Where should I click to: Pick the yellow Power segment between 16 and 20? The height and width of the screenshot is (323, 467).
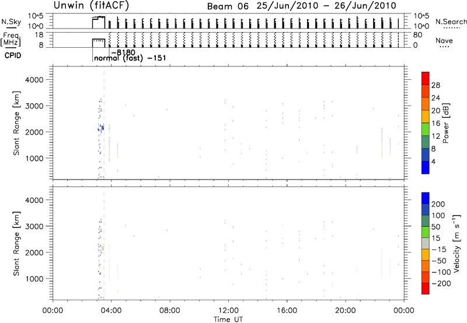coord(426,117)
